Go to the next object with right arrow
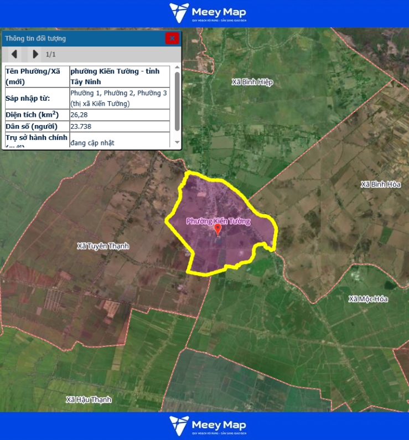Image resolution: width=409 pixels, height=440 pixels. pos(35,54)
